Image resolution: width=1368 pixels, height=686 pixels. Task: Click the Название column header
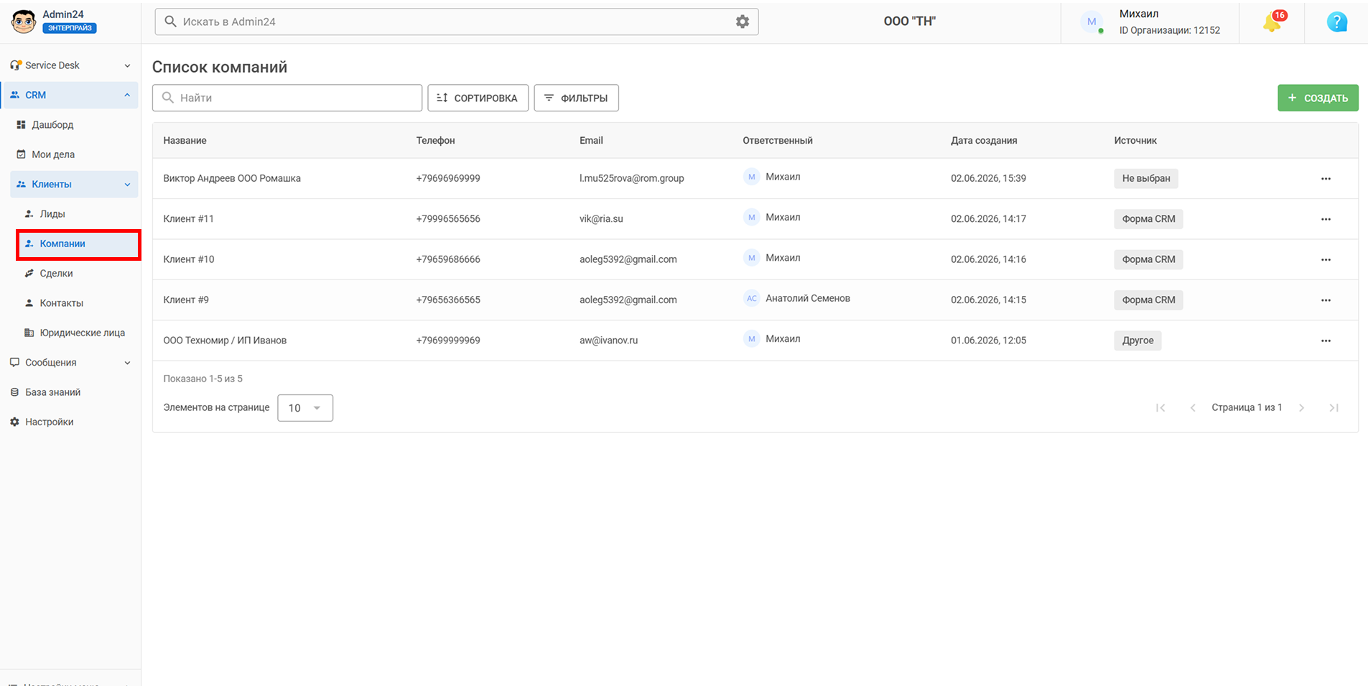[x=185, y=141]
